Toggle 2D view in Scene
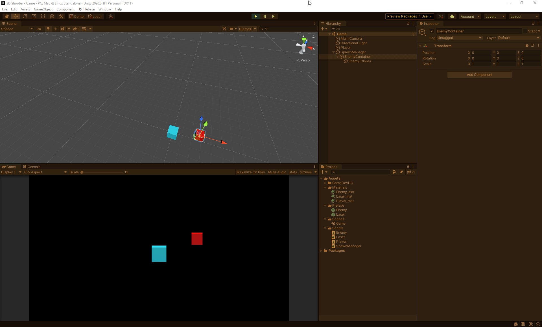The height and width of the screenshot is (327, 542). pyautogui.click(x=39, y=29)
